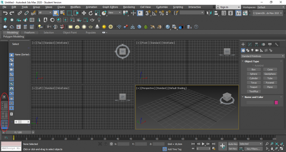
Task: Click the Top viewport ViewCube compass
Action: click(x=122, y=51)
